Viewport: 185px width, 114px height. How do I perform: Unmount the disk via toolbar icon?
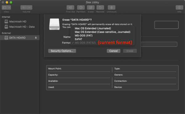(112, 7)
